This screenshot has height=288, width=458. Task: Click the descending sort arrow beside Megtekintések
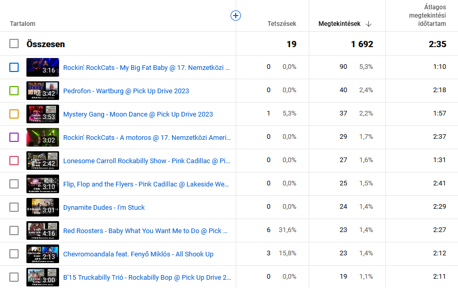click(x=369, y=24)
